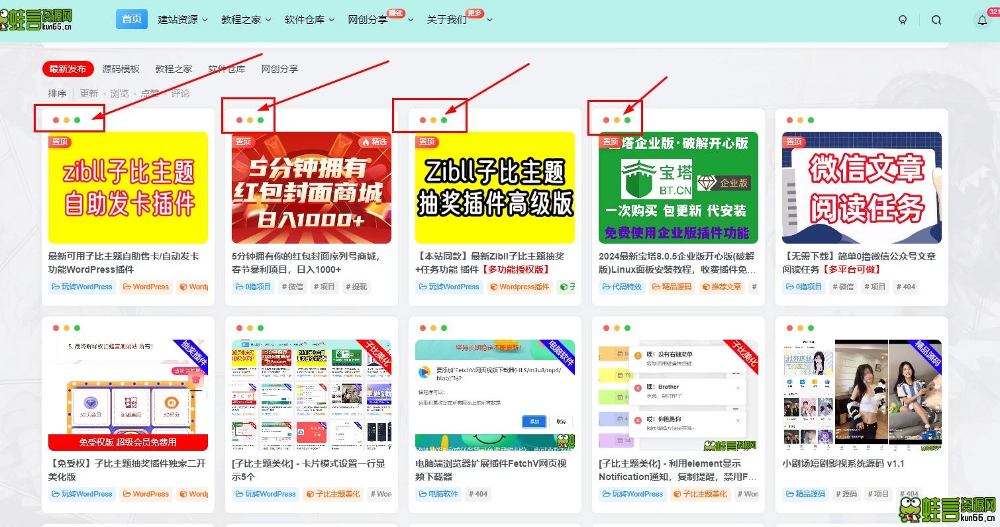Click the 电脑软件 tag under FetchV post
This screenshot has width=1000, height=527.
tap(438, 494)
